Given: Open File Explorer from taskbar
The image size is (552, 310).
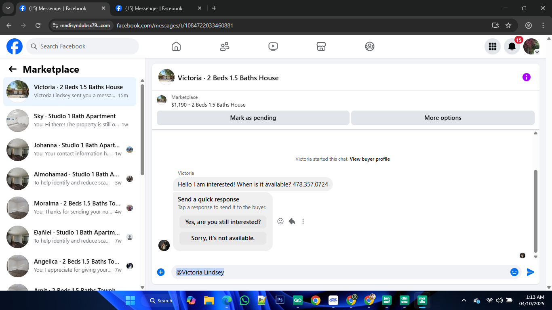Looking at the screenshot, I should tap(209, 300).
